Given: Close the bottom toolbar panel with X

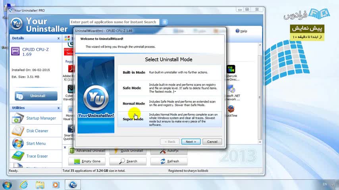Looking at the screenshot, I should click(x=65, y=148).
